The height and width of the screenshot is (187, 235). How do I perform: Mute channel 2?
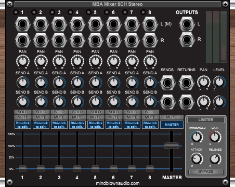click(41, 117)
